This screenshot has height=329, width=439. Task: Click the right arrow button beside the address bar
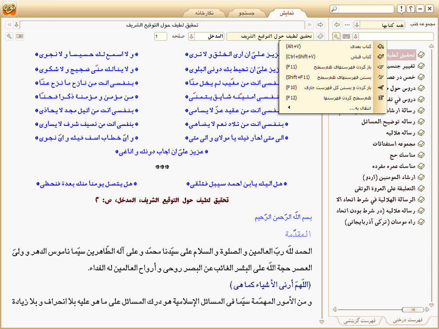(320, 25)
